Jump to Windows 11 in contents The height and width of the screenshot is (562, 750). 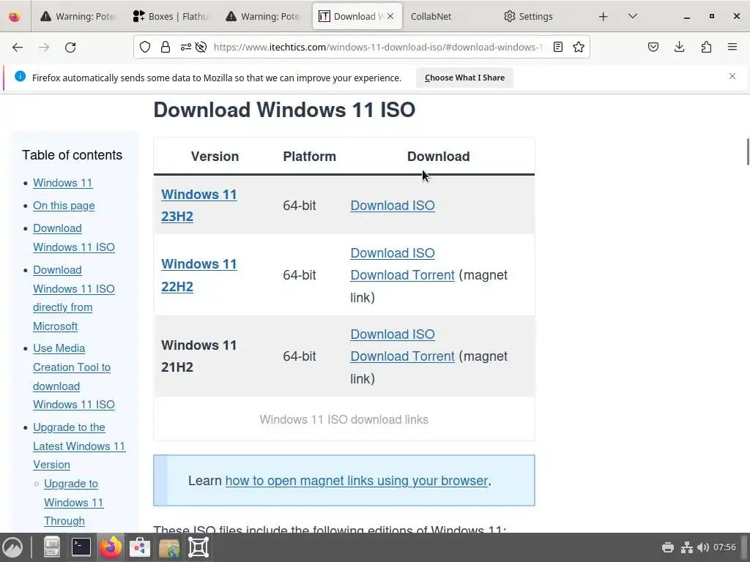(63, 183)
